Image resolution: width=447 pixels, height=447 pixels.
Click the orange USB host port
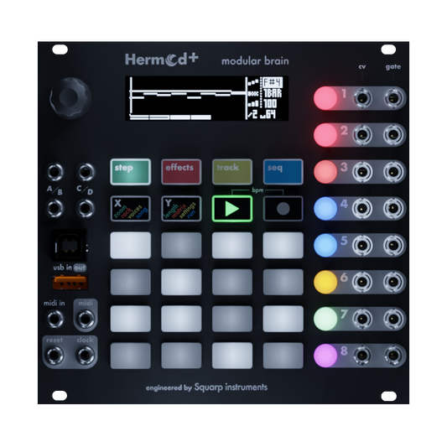coord(70,283)
